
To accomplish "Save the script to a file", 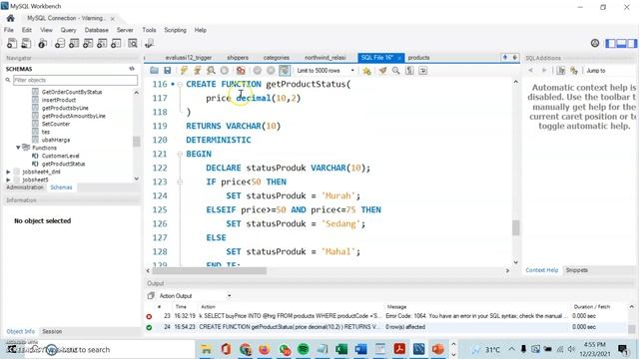I will [167, 71].
